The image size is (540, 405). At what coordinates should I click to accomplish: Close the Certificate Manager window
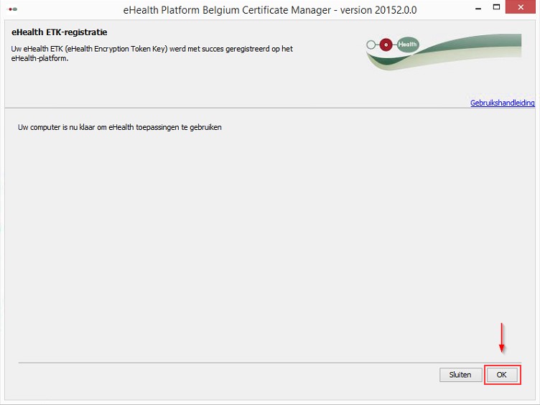tap(521, 7)
